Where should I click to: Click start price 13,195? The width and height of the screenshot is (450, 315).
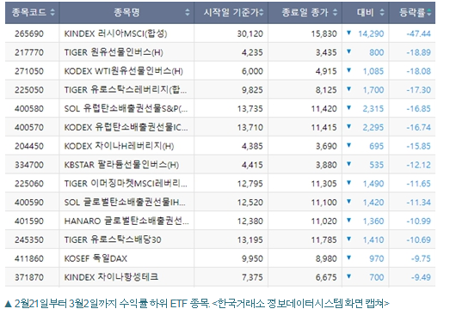[x=250, y=239]
